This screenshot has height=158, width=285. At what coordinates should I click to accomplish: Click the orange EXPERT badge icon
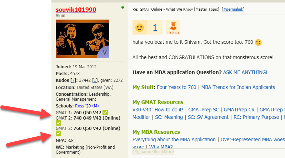click(x=173, y=28)
